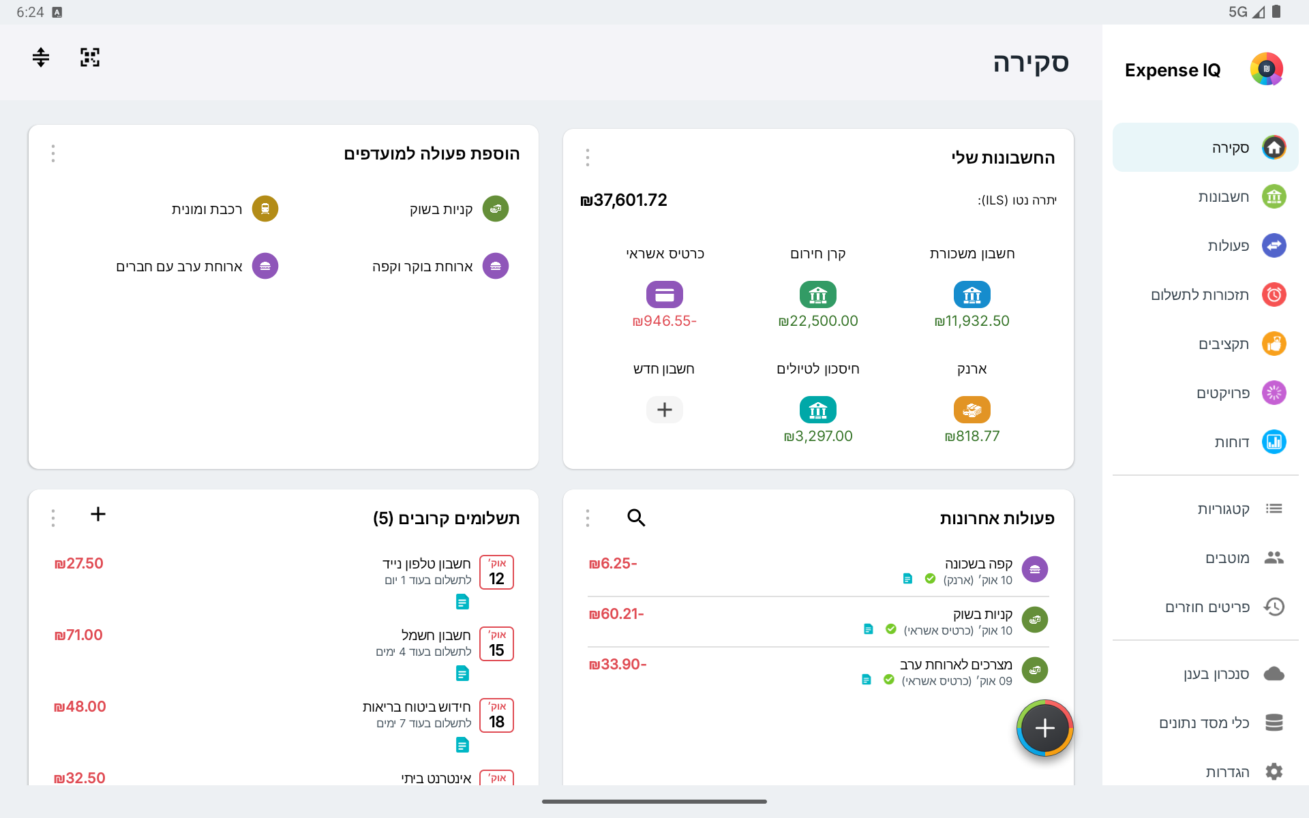Open overflow menu of פעולות אחרונות card
Screen dimensions: 1309x818
pos(588,518)
